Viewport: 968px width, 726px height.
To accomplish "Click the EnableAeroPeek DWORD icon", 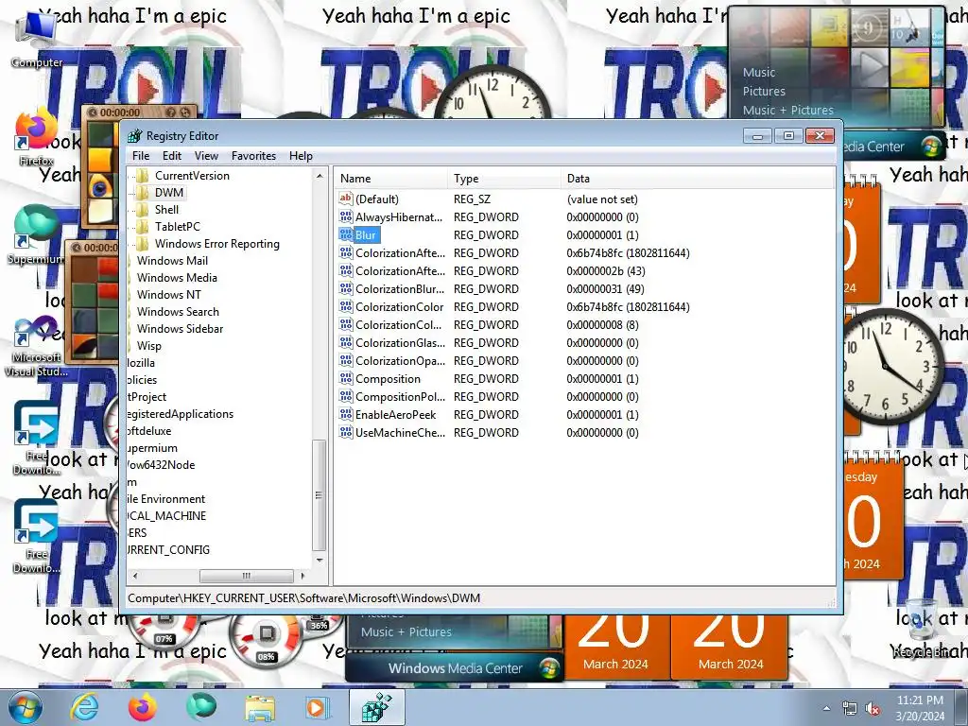I will coord(346,414).
